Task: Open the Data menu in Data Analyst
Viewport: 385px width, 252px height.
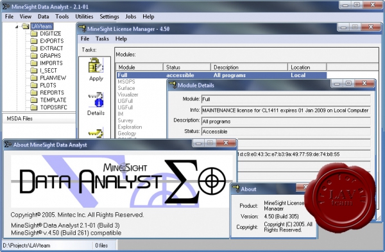Action: coord(43,17)
